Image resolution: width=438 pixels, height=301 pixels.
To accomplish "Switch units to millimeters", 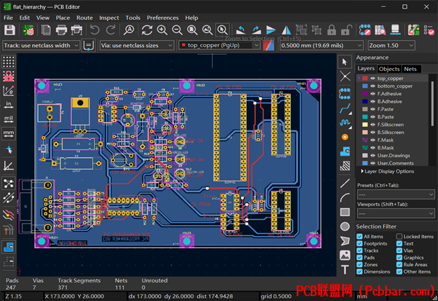I will (8, 133).
